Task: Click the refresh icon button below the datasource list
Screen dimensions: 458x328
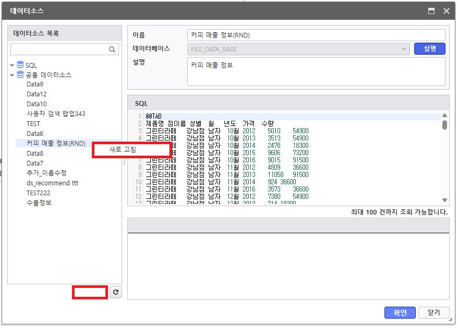Action: tap(116, 293)
